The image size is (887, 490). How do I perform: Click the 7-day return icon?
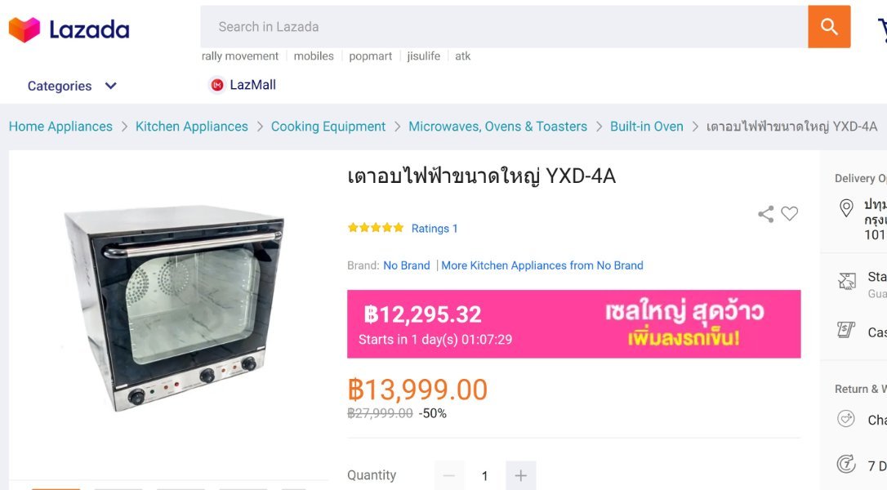[x=846, y=464]
